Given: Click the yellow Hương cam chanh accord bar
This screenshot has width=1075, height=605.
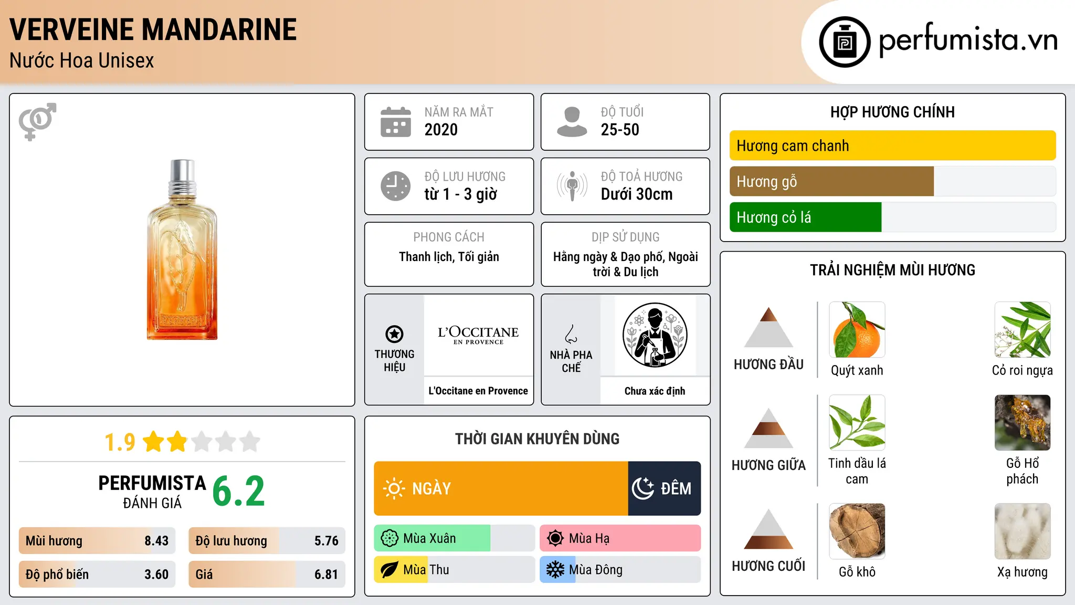Looking at the screenshot, I should coord(893,145).
